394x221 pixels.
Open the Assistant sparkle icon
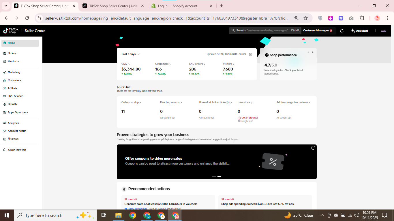pos(353,31)
